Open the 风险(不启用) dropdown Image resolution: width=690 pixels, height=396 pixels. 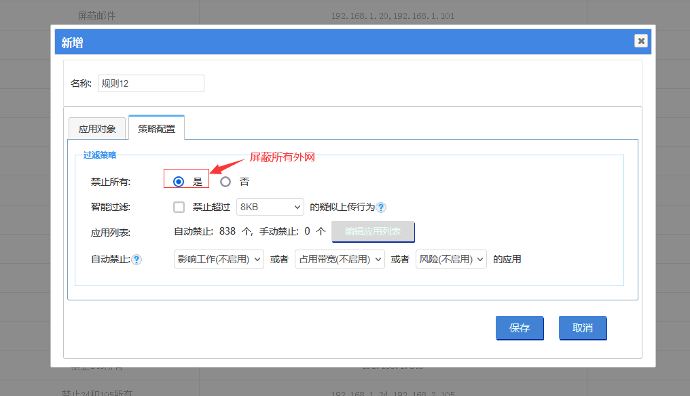pyautogui.click(x=451, y=259)
